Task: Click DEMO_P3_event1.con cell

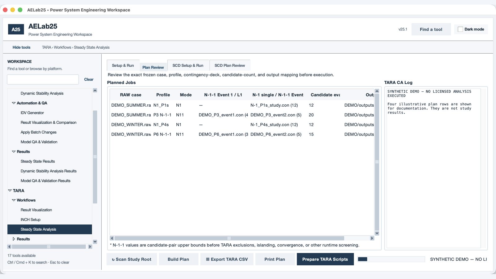Action: [223, 115]
